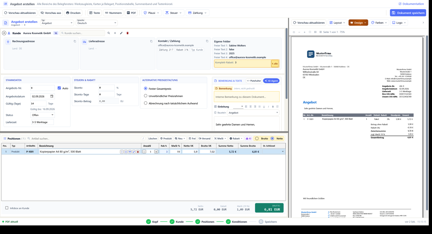Open the Typ dropdown showing Angebot
The width and height of the screenshot is (432, 234).
(x=57, y=23)
